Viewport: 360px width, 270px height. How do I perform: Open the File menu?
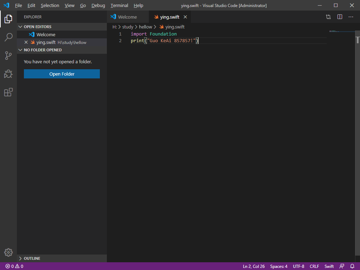[x=18, y=5]
